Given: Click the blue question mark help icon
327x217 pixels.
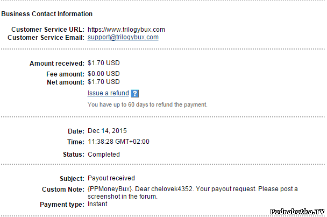Looking at the screenshot, I should [x=135, y=93].
